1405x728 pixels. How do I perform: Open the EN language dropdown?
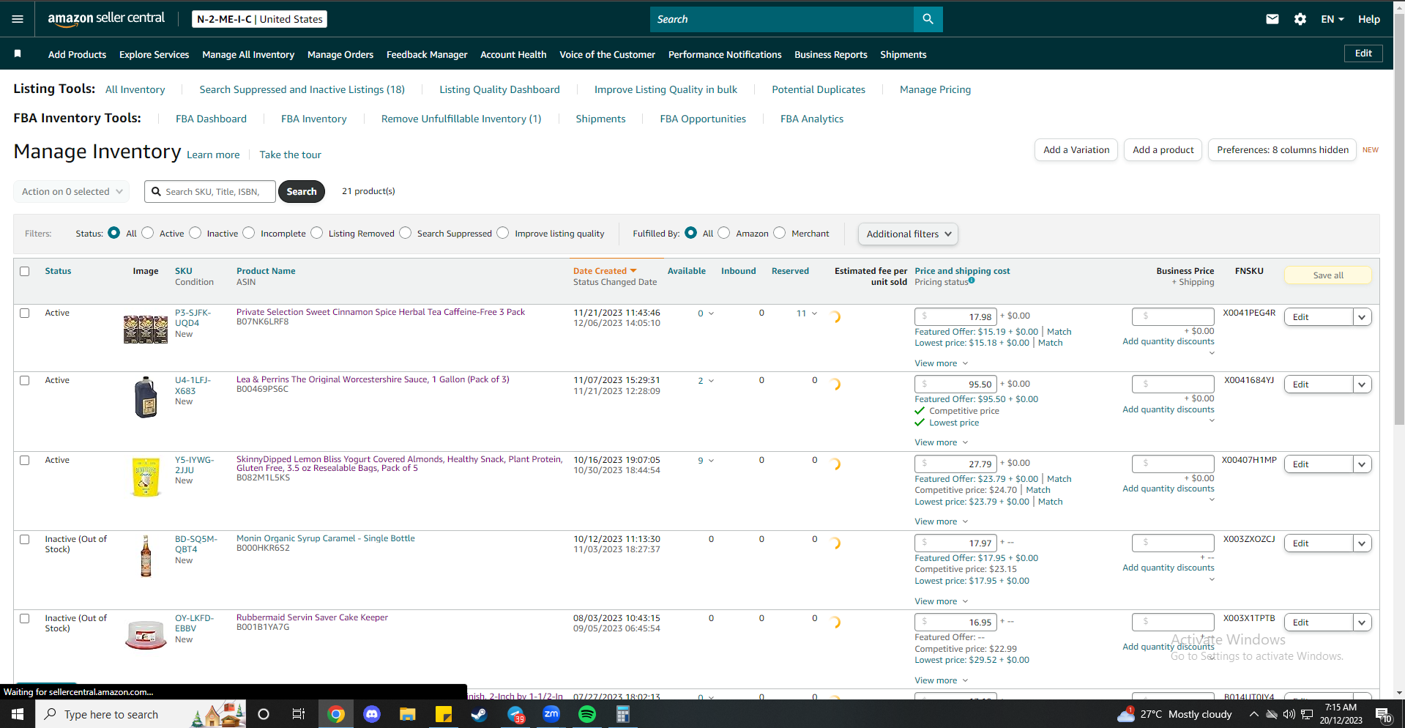pyautogui.click(x=1333, y=19)
